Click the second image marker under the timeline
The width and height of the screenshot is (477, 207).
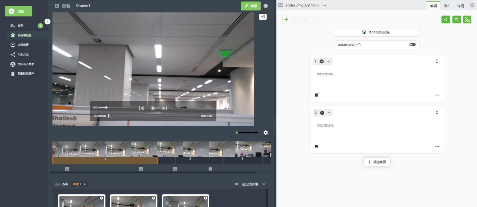141,169
